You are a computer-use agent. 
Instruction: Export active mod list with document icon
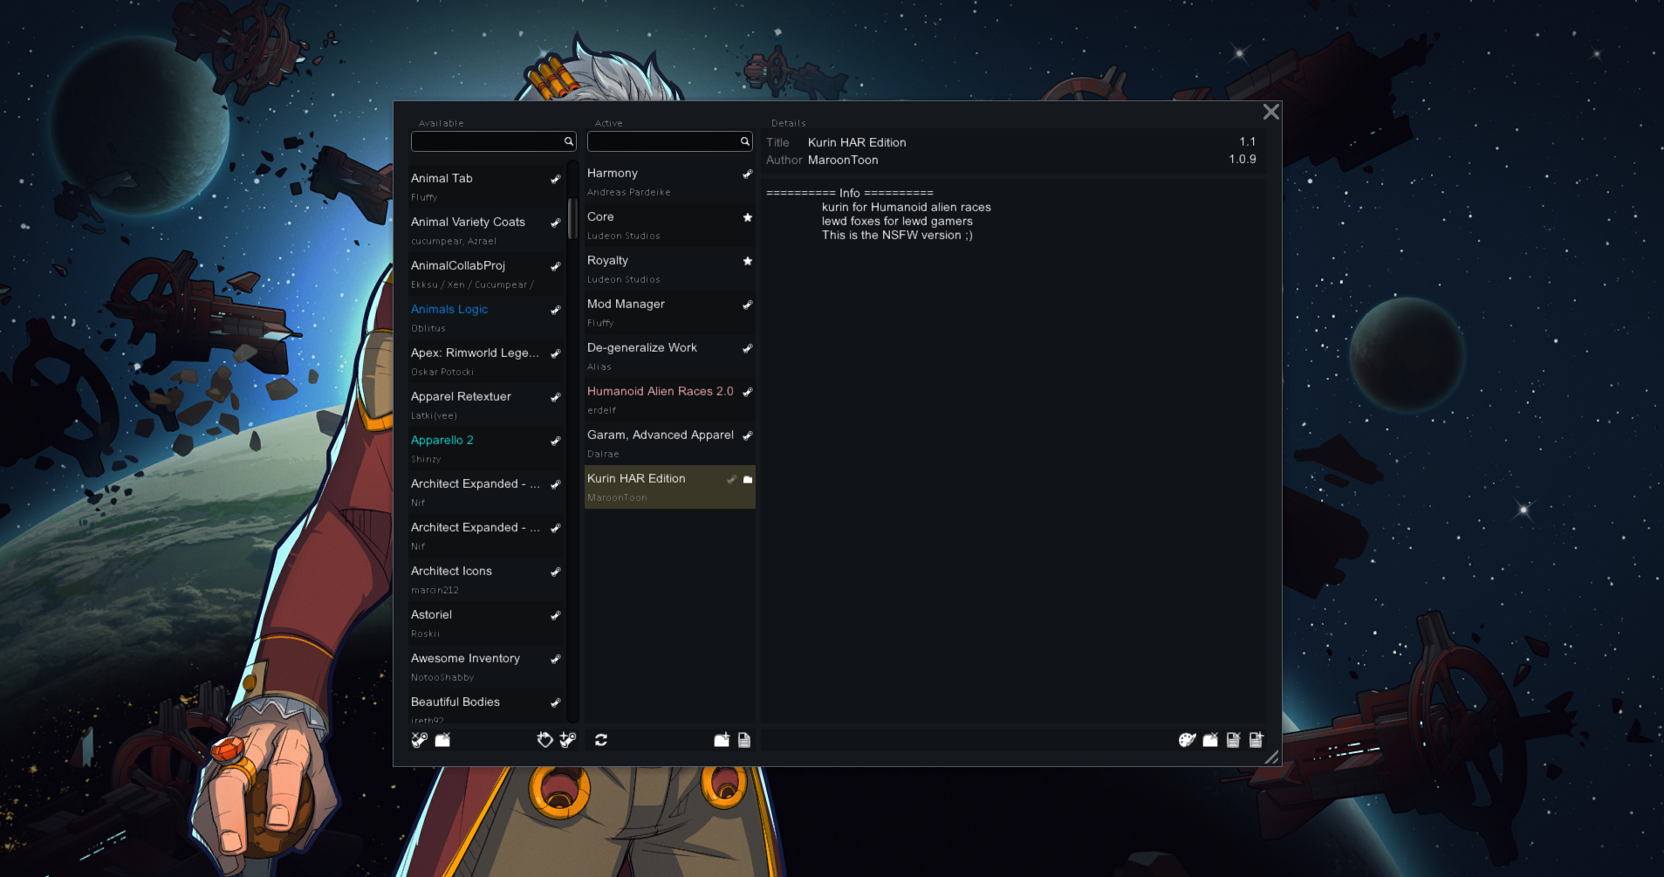[x=744, y=740]
